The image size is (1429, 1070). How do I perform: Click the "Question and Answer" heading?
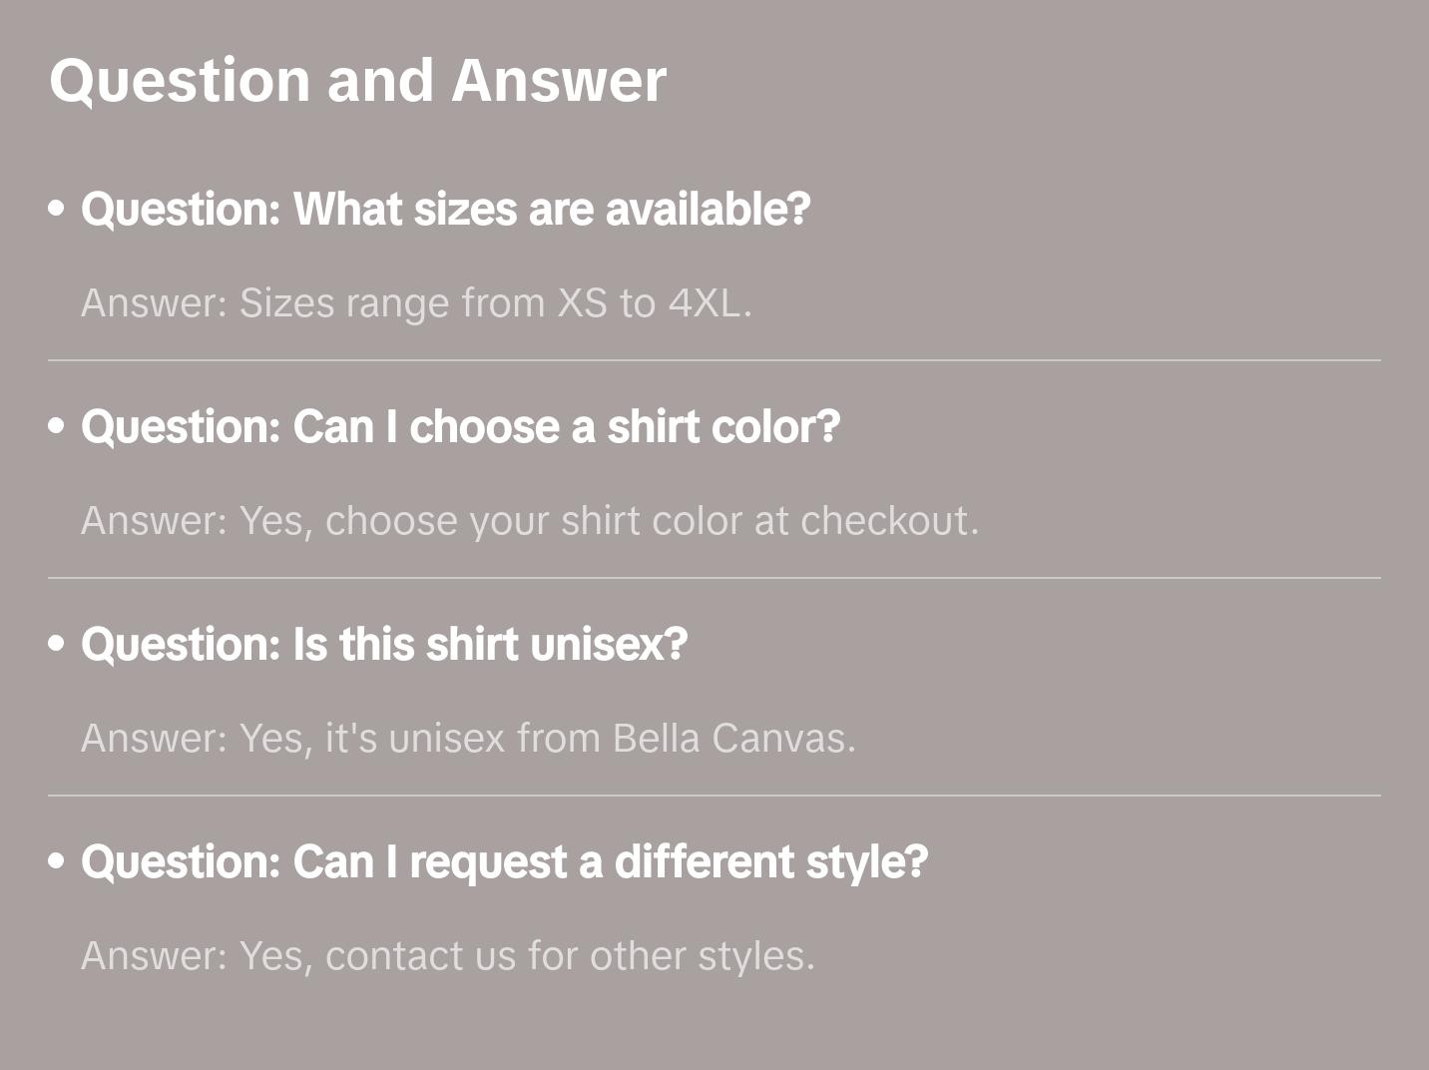click(x=357, y=80)
